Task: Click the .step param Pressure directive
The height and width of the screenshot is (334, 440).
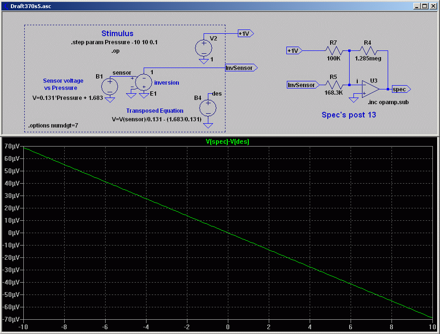Action: 114,42
